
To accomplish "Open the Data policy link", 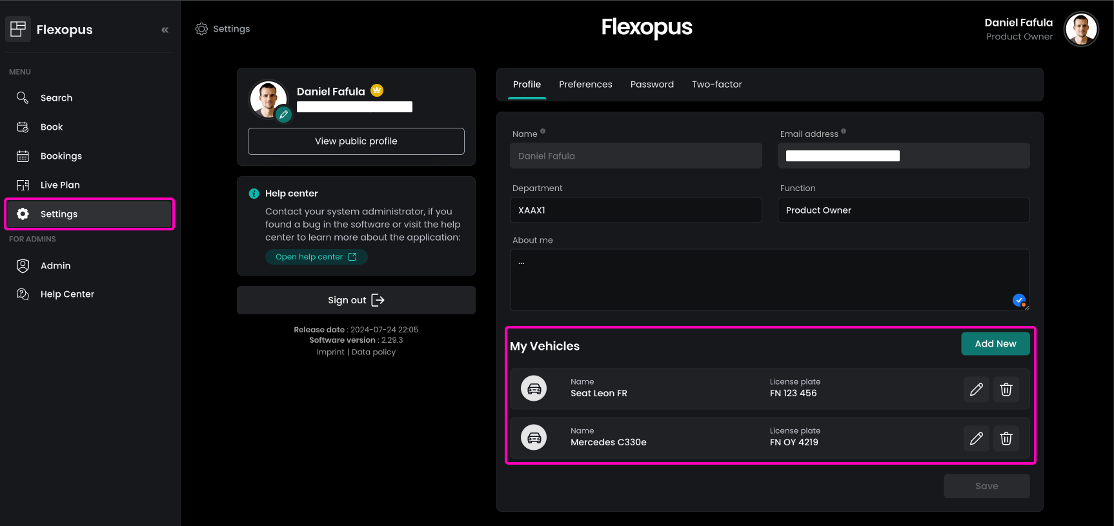I will (374, 352).
